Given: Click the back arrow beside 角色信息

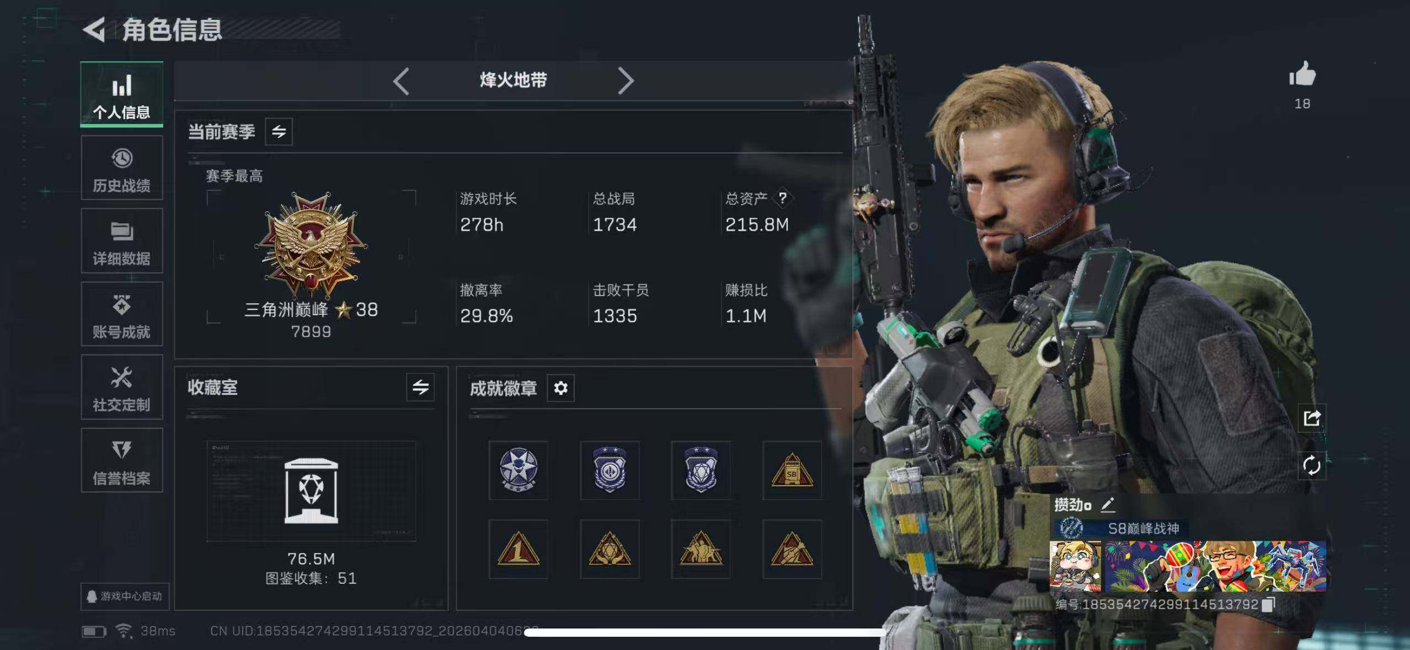Looking at the screenshot, I should 94,30.
